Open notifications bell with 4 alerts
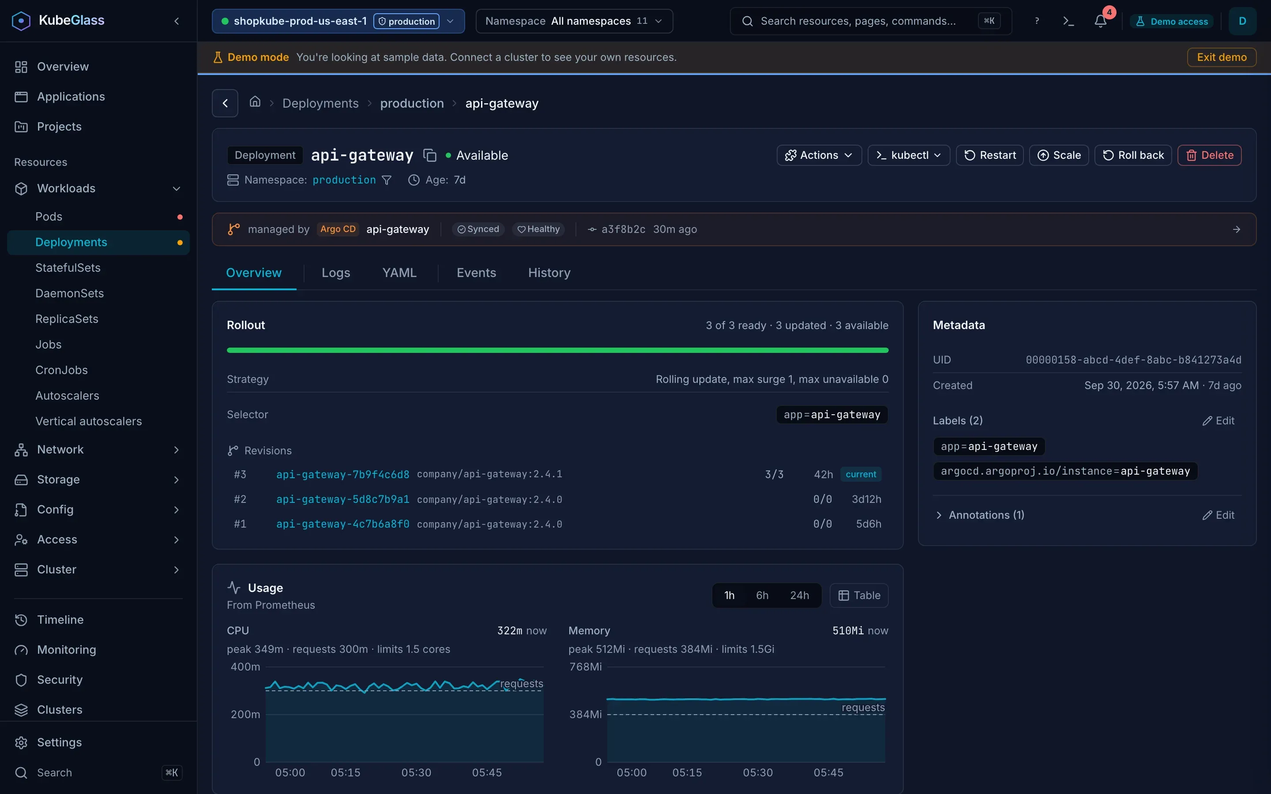1271x794 pixels. [x=1100, y=21]
